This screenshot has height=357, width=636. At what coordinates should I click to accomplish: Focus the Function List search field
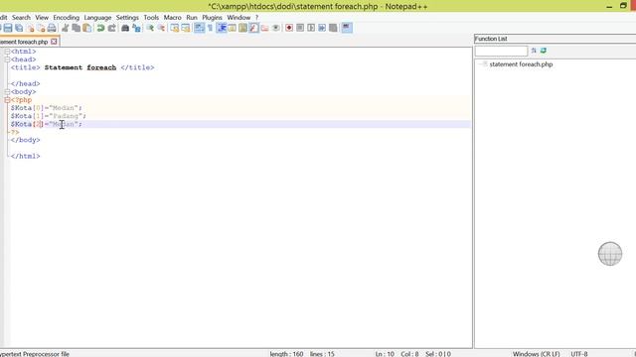pyautogui.click(x=501, y=51)
